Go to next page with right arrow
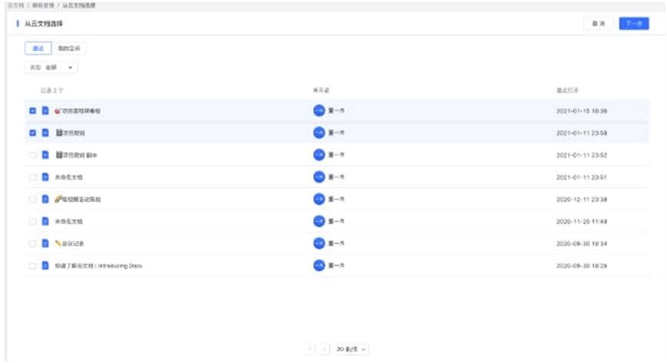Image resolution: width=667 pixels, height=363 pixels. point(325,349)
